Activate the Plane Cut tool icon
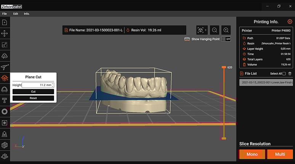 5,78
